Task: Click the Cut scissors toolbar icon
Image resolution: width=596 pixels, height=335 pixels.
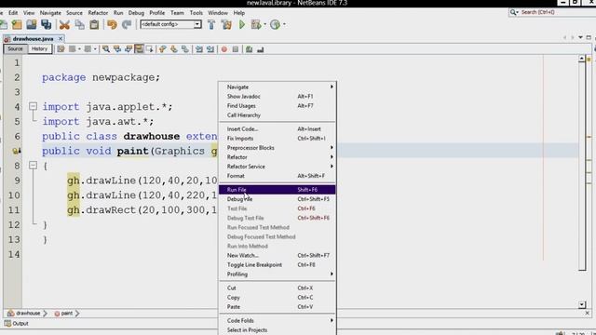Action: click(x=64, y=25)
